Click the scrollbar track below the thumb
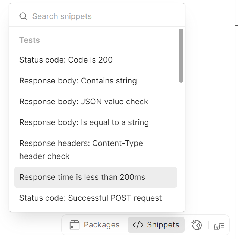This screenshot has height=239, width=238. pyautogui.click(x=181, y=149)
